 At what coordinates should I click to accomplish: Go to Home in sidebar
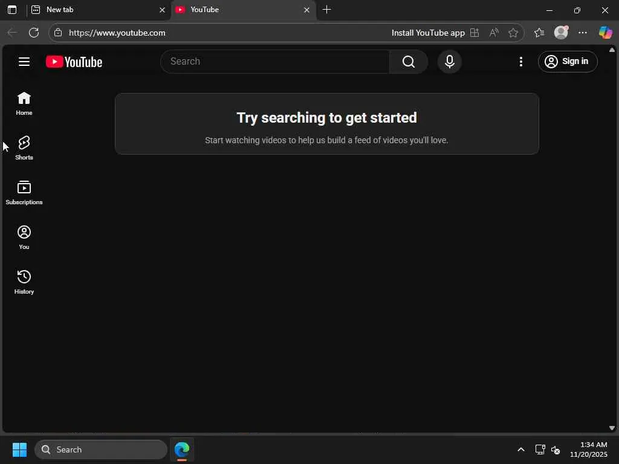pos(24,103)
